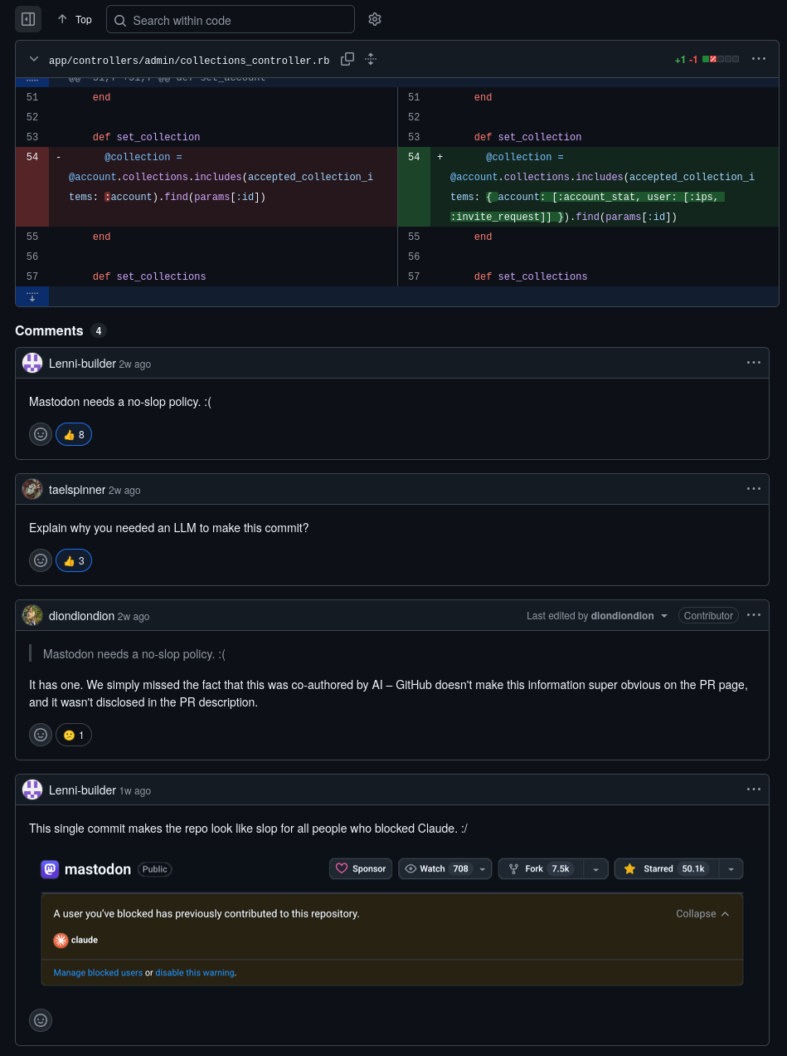Toggle the confused face reaction
The width and height of the screenshot is (787, 1056).
click(x=74, y=735)
